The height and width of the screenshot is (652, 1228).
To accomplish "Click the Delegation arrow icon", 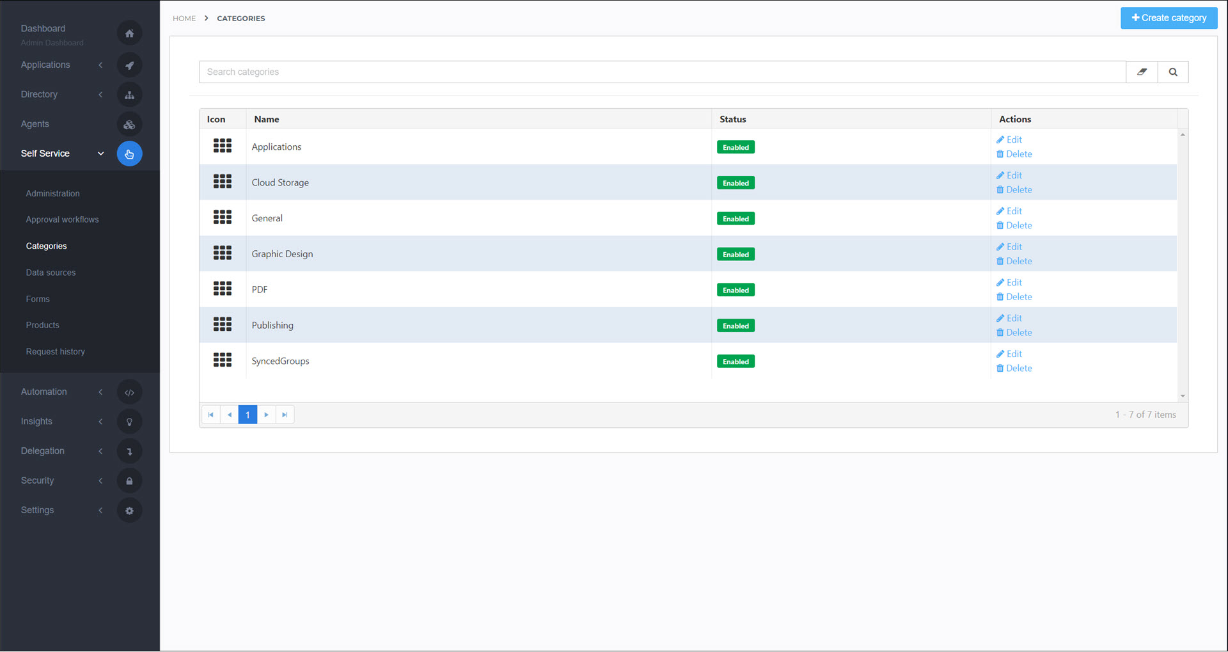I will [x=129, y=451].
